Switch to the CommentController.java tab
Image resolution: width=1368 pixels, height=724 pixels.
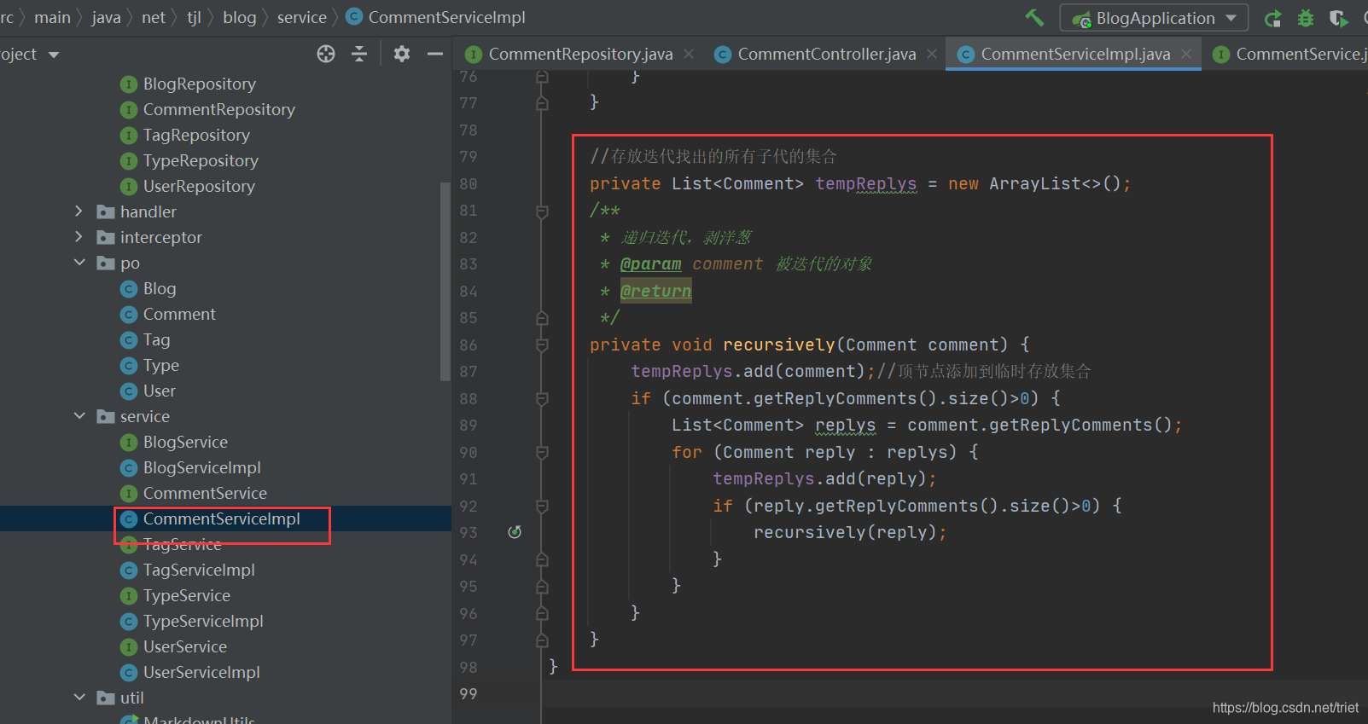point(825,55)
